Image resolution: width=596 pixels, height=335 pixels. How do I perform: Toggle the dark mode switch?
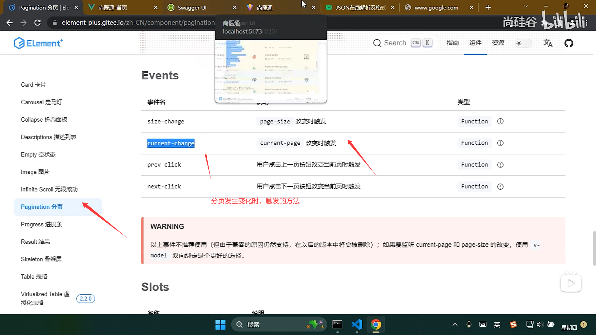(523, 43)
